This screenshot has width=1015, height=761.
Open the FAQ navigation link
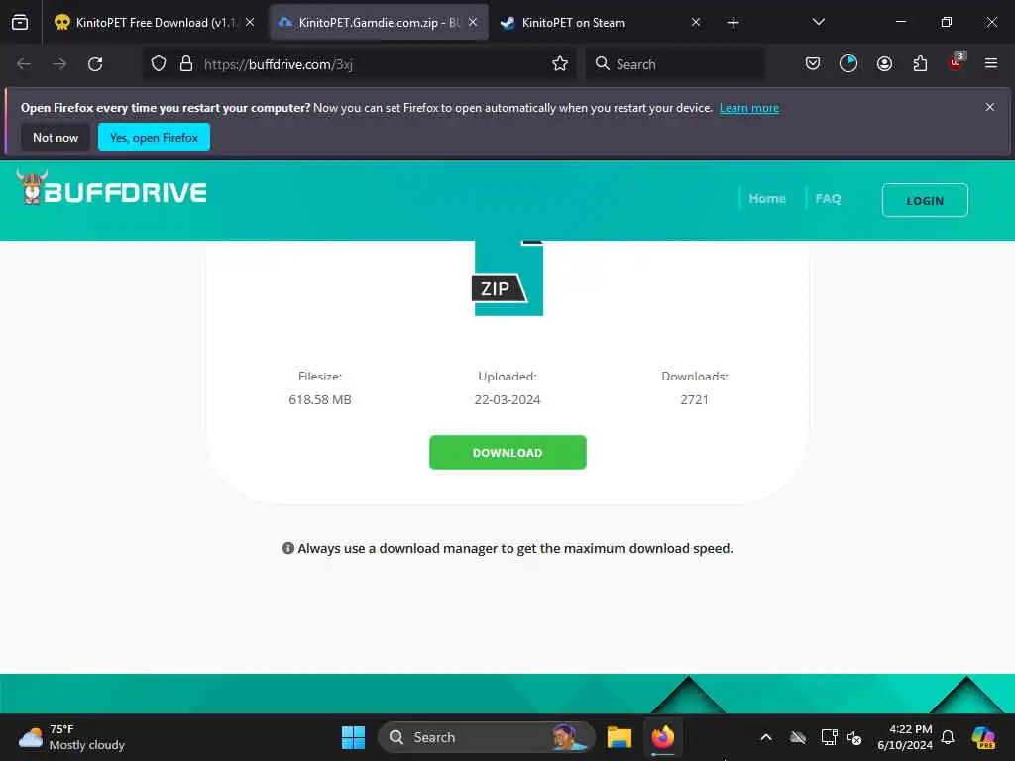(828, 198)
